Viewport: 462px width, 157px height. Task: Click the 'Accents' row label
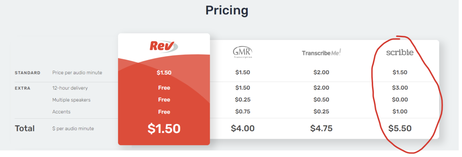pos(61,112)
